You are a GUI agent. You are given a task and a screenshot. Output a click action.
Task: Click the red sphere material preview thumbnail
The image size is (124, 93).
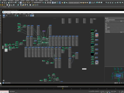click(97, 35)
